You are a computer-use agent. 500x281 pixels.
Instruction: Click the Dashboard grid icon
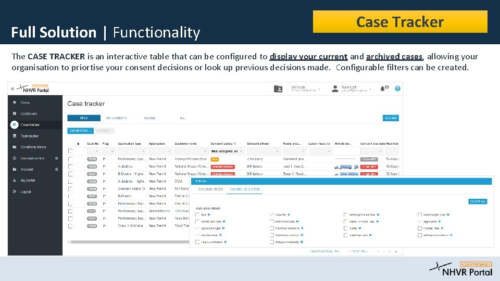click(15, 113)
